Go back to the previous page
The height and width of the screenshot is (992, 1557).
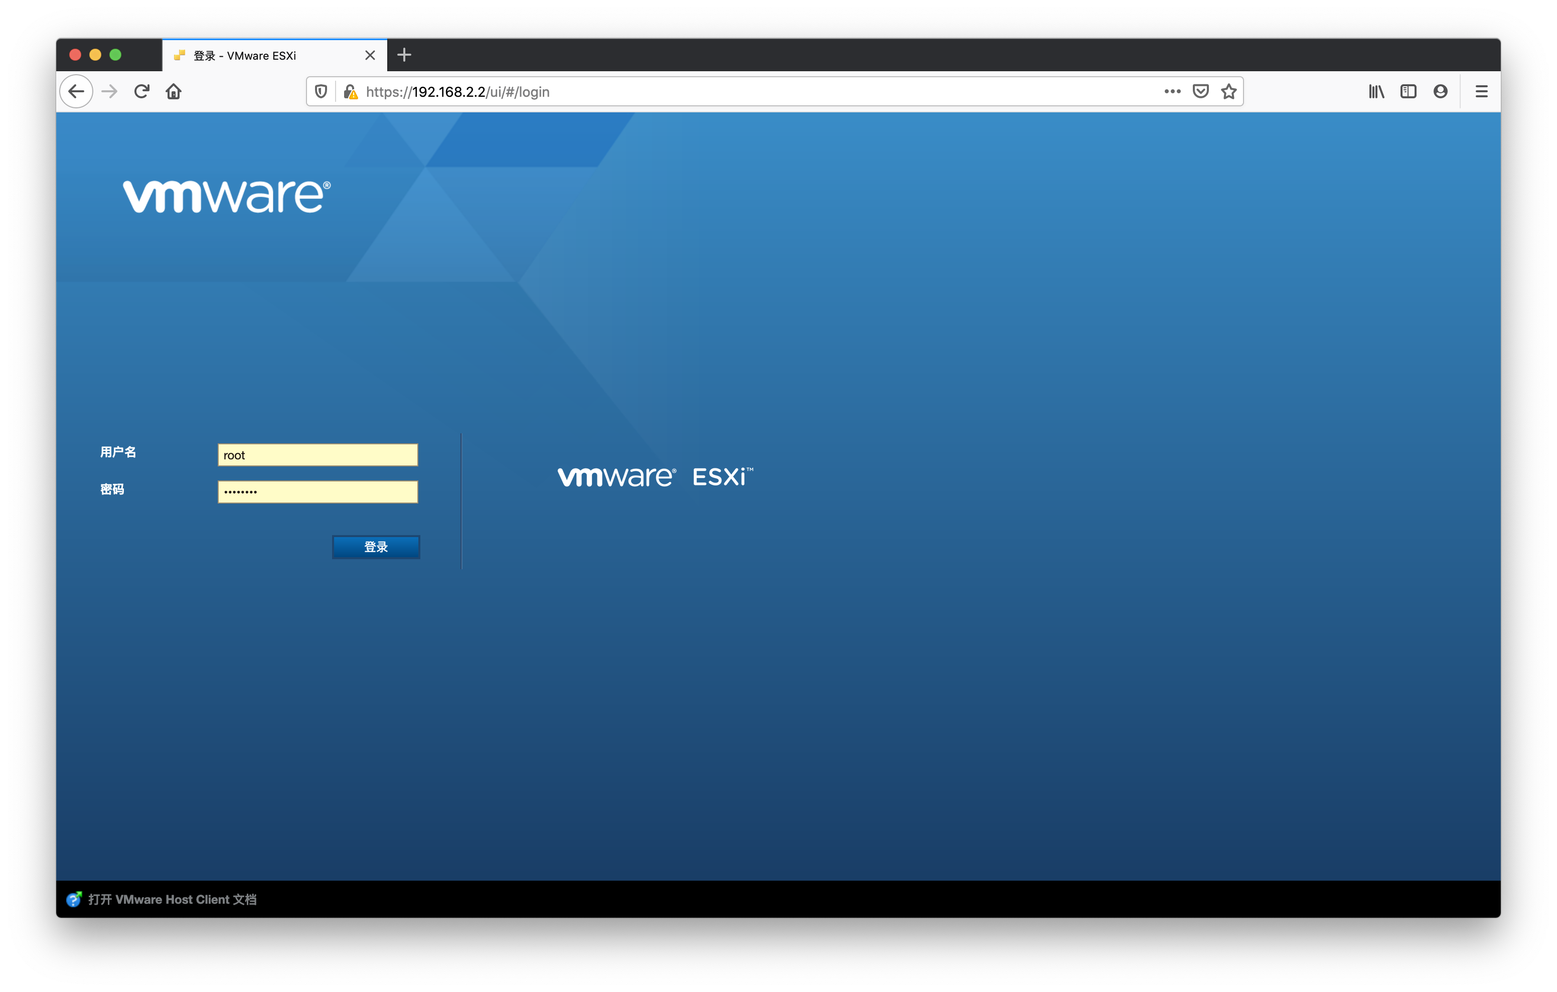pyautogui.click(x=76, y=92)
